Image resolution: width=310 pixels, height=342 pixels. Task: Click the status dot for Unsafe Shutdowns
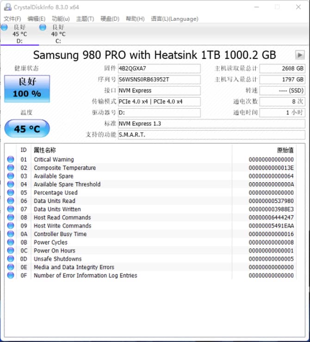click(x=11, y=259)
